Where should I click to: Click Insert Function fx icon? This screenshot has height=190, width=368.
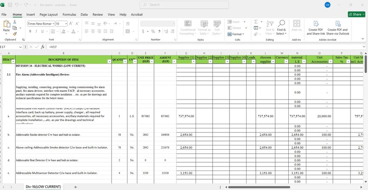[43, 47]
